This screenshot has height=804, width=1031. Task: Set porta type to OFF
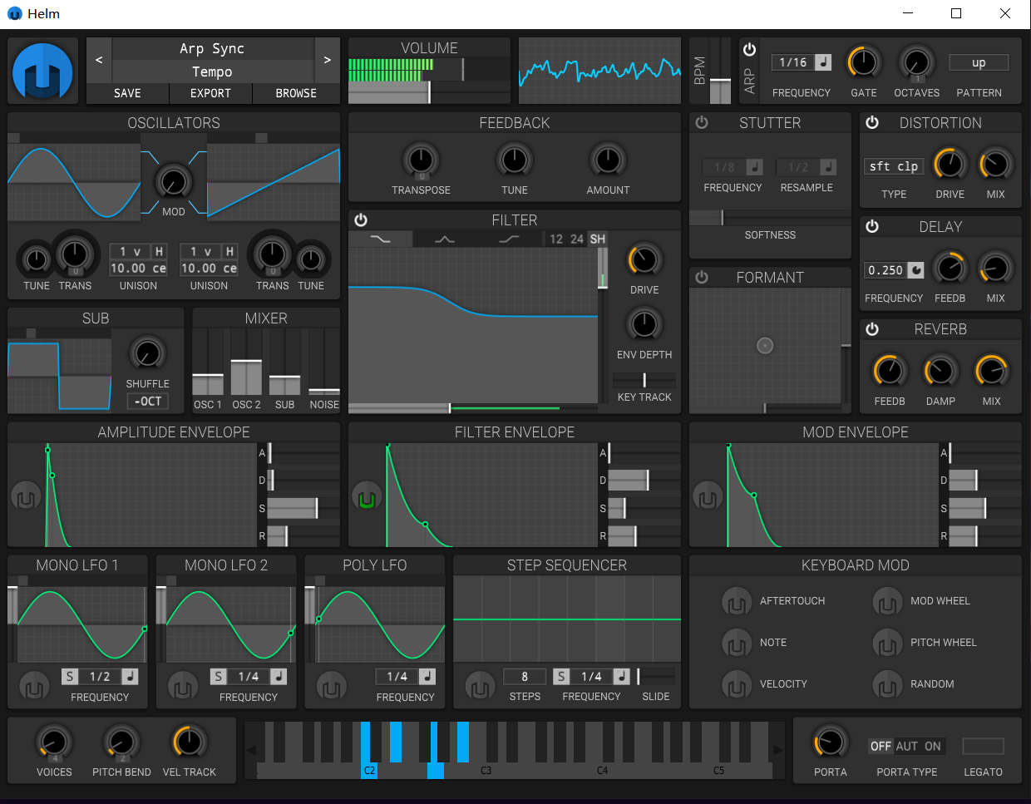point(881,747)
